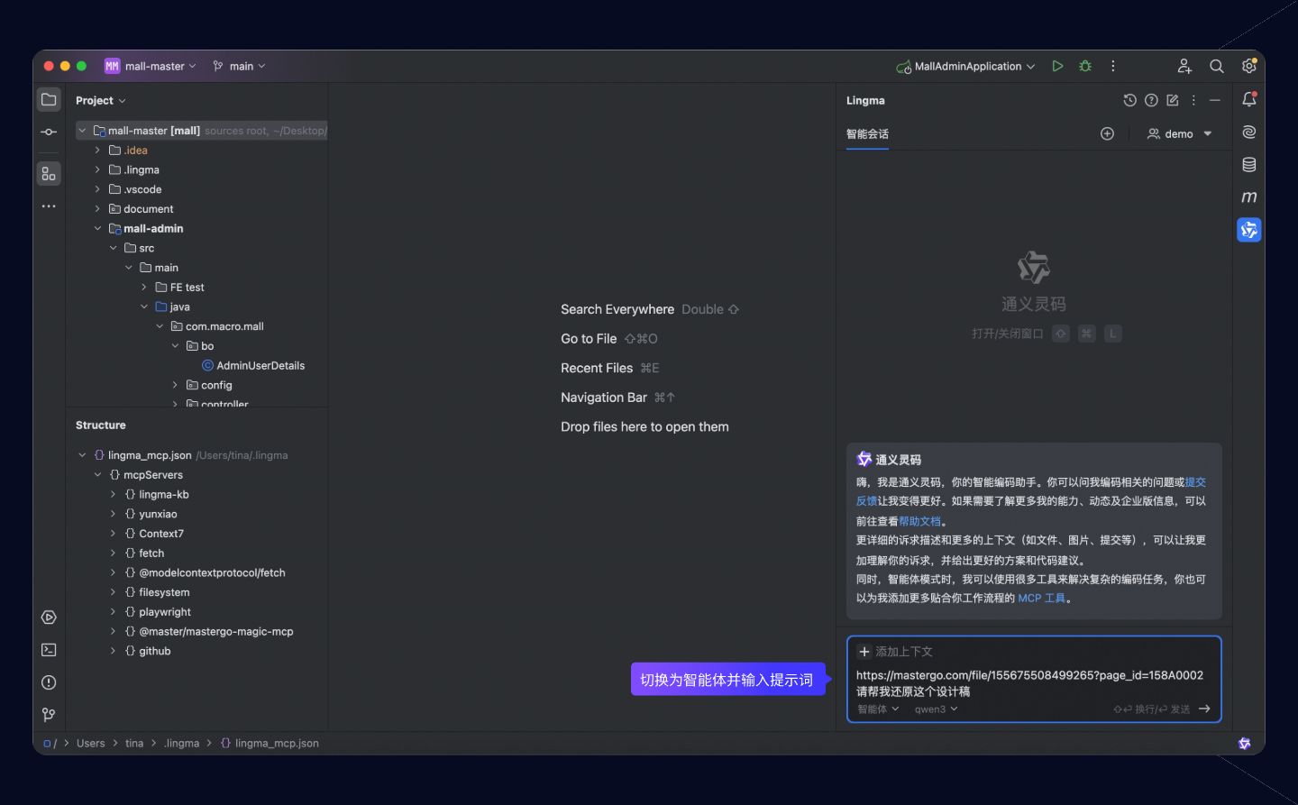1298x805 pixels.
Task: Open the main branch menu
Action: coord(239,66)
